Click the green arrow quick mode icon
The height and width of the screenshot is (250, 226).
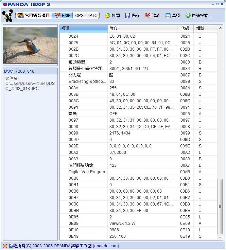pyautogui.click(x=188, y=16)
